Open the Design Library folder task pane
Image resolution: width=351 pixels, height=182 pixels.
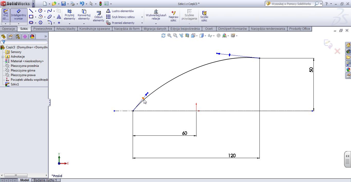(348, 57)
